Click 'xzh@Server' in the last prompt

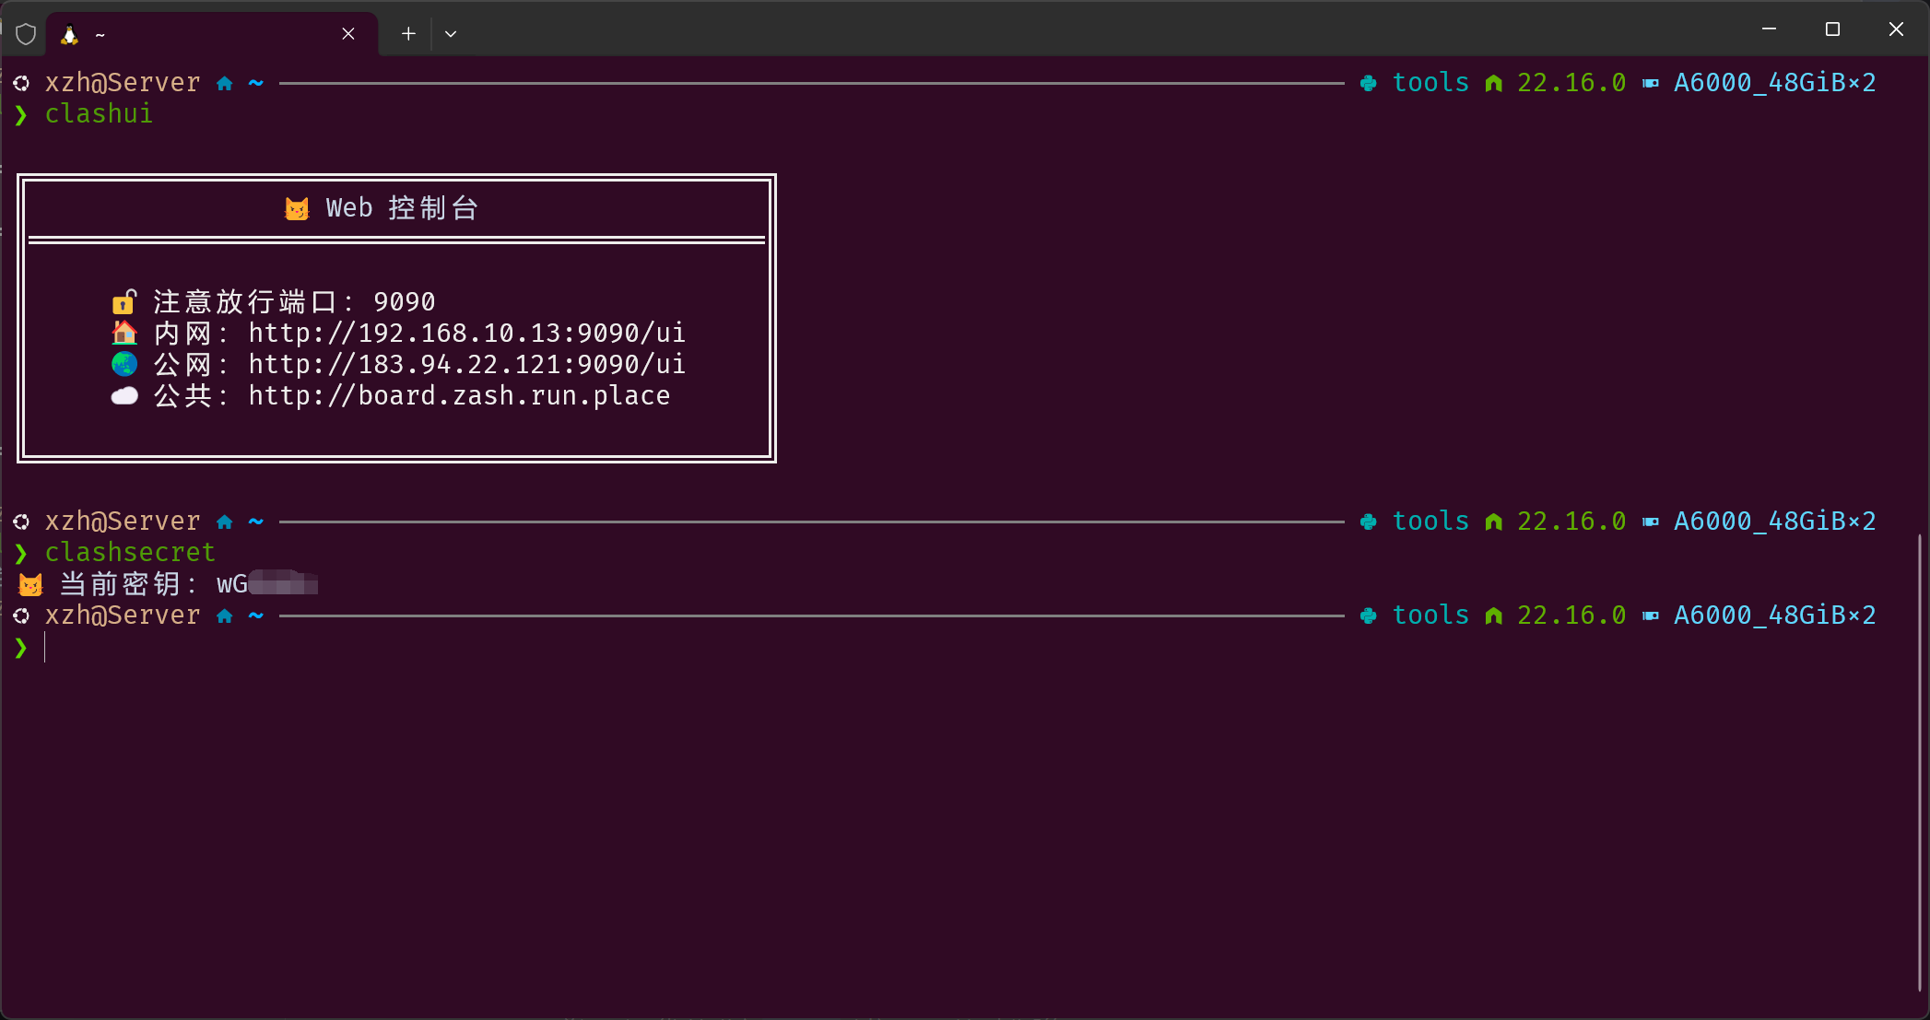(123, 615)
